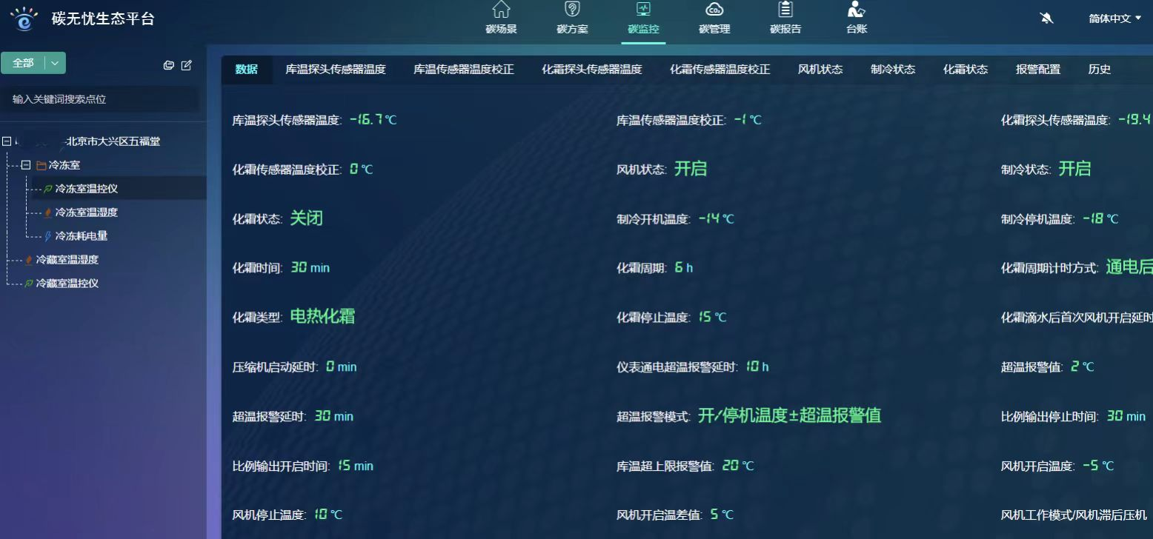Screen dimensions: 1153x539
Task: Switch to the 风机状态 tab
Action: point(820,70)
